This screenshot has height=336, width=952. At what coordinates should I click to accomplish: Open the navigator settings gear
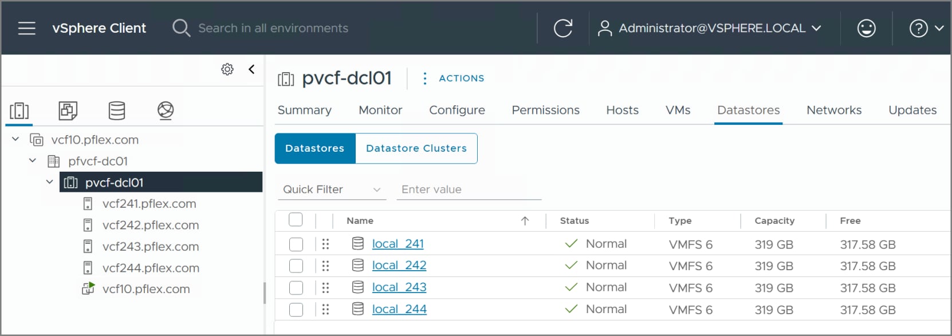227,69
